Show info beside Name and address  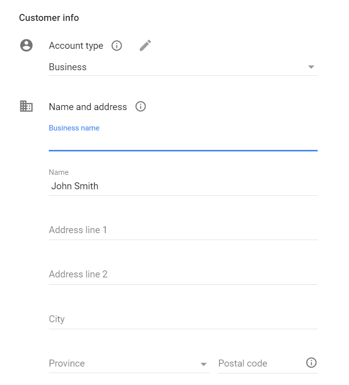(140, 107)
